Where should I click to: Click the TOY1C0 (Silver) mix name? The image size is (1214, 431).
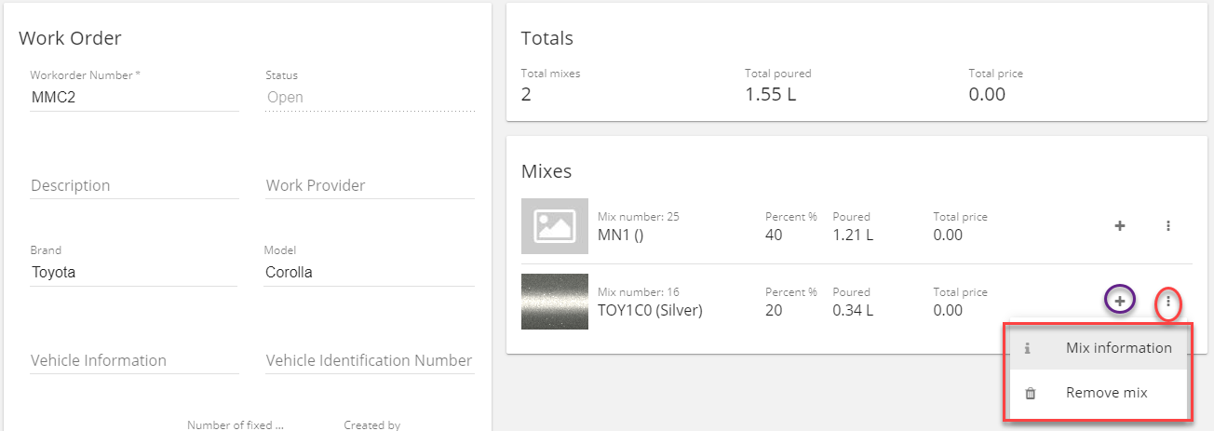[650, 310]
